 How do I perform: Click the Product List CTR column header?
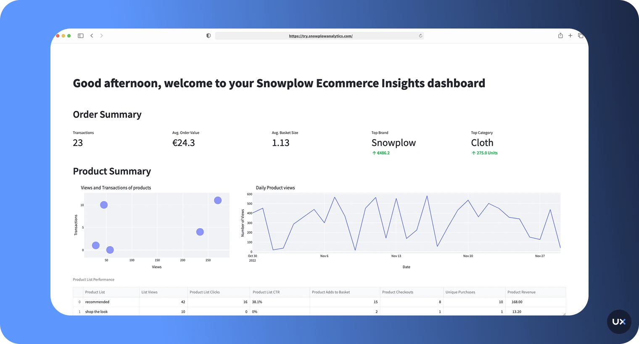tap(280, 292)
